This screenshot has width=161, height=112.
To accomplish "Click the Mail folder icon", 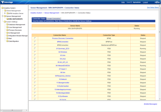I will click(7, 38).
